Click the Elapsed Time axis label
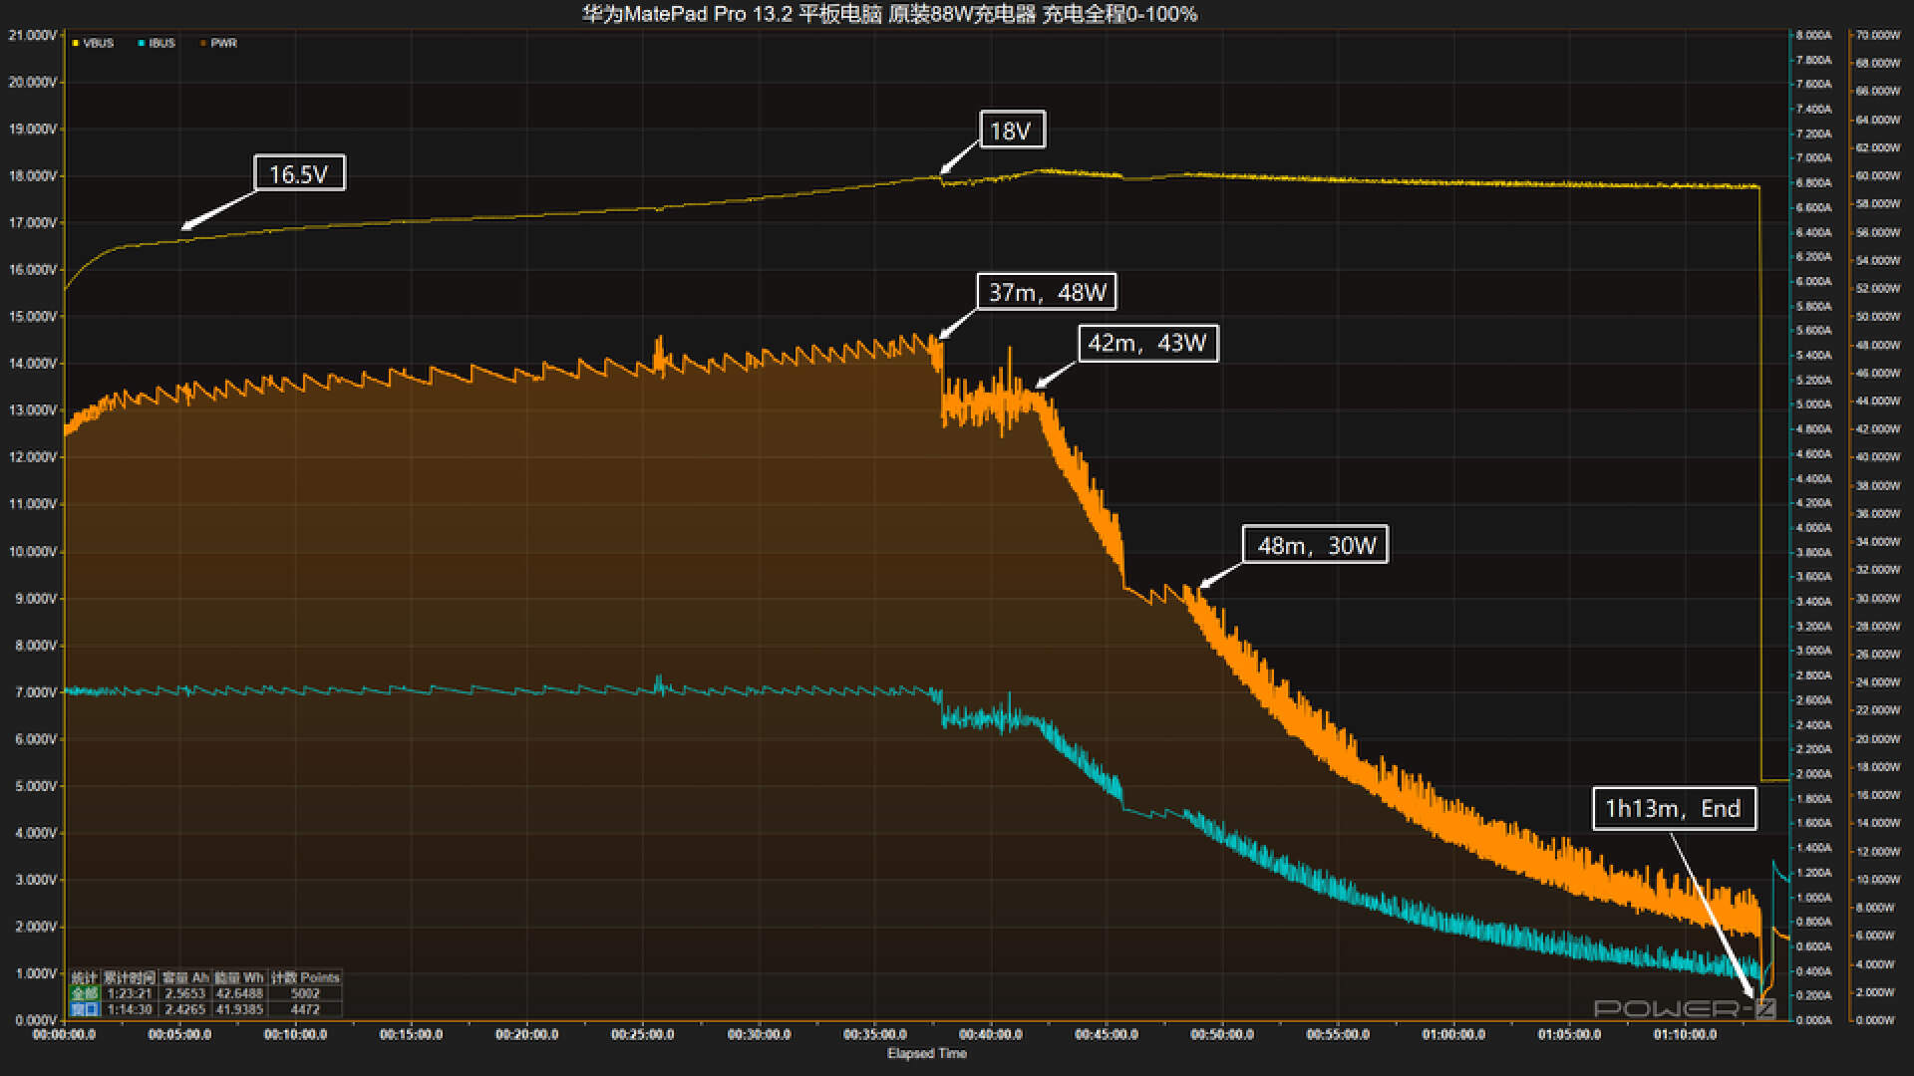This screenshot has height=1076, width=1914. click(x=926, y=1053)
